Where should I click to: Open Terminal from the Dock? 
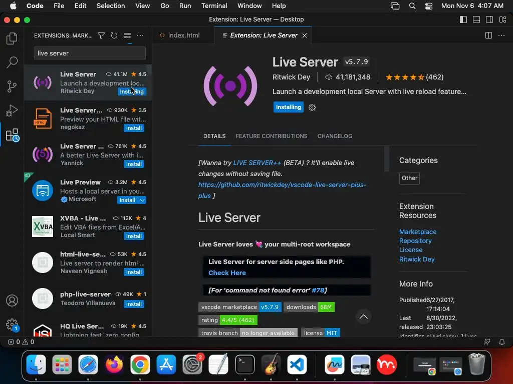point(244,364)
